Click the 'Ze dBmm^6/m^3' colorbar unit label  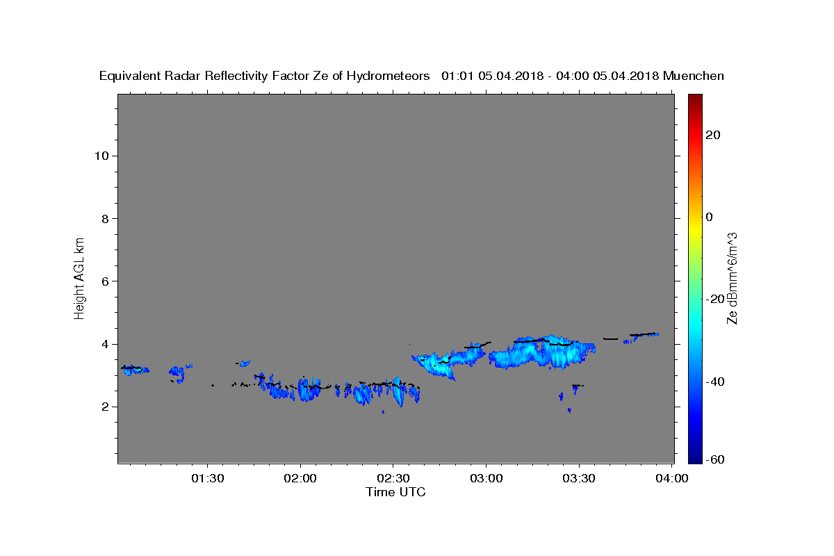(x=733, y=278)
